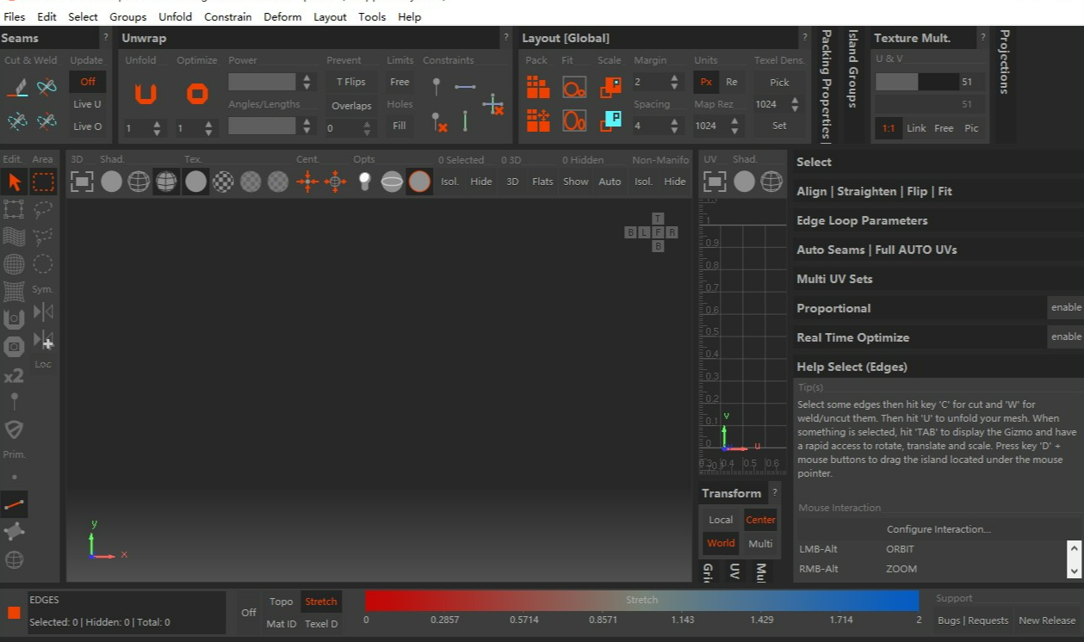The width and height of the screenshot is (1084, 642).
Task: Expand the Align | Straighten | Flip | Fit section
Action: tap(938, 191)
